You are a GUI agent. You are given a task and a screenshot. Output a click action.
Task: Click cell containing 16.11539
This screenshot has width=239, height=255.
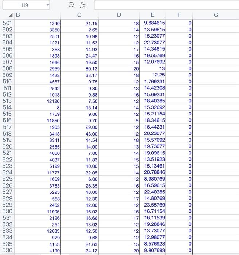153,218
